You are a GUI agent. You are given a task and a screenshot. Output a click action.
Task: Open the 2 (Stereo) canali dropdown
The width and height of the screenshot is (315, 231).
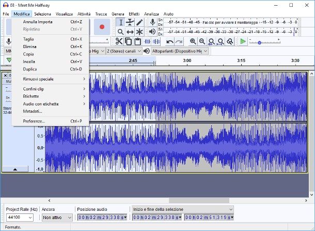point(124,51)
